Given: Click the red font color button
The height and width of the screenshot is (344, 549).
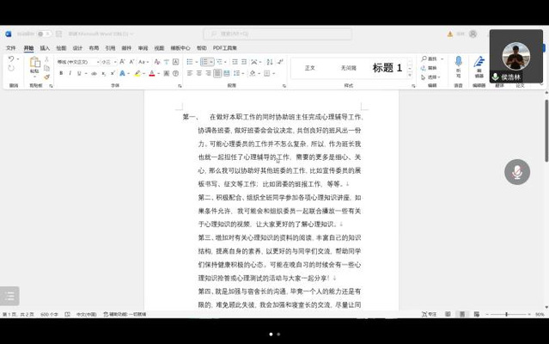Looking at the screenshot, I should [152, 74].
